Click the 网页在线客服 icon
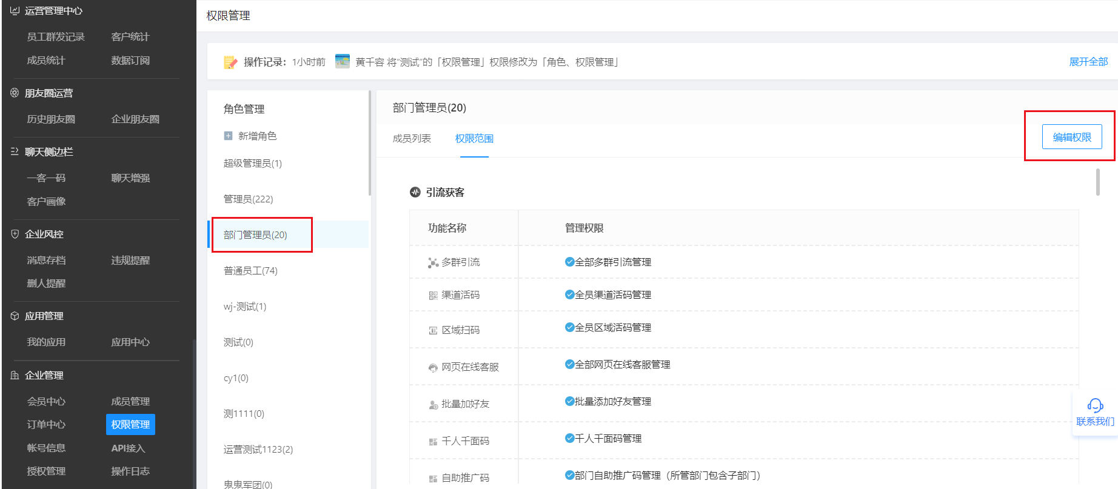 coord(433,367)
